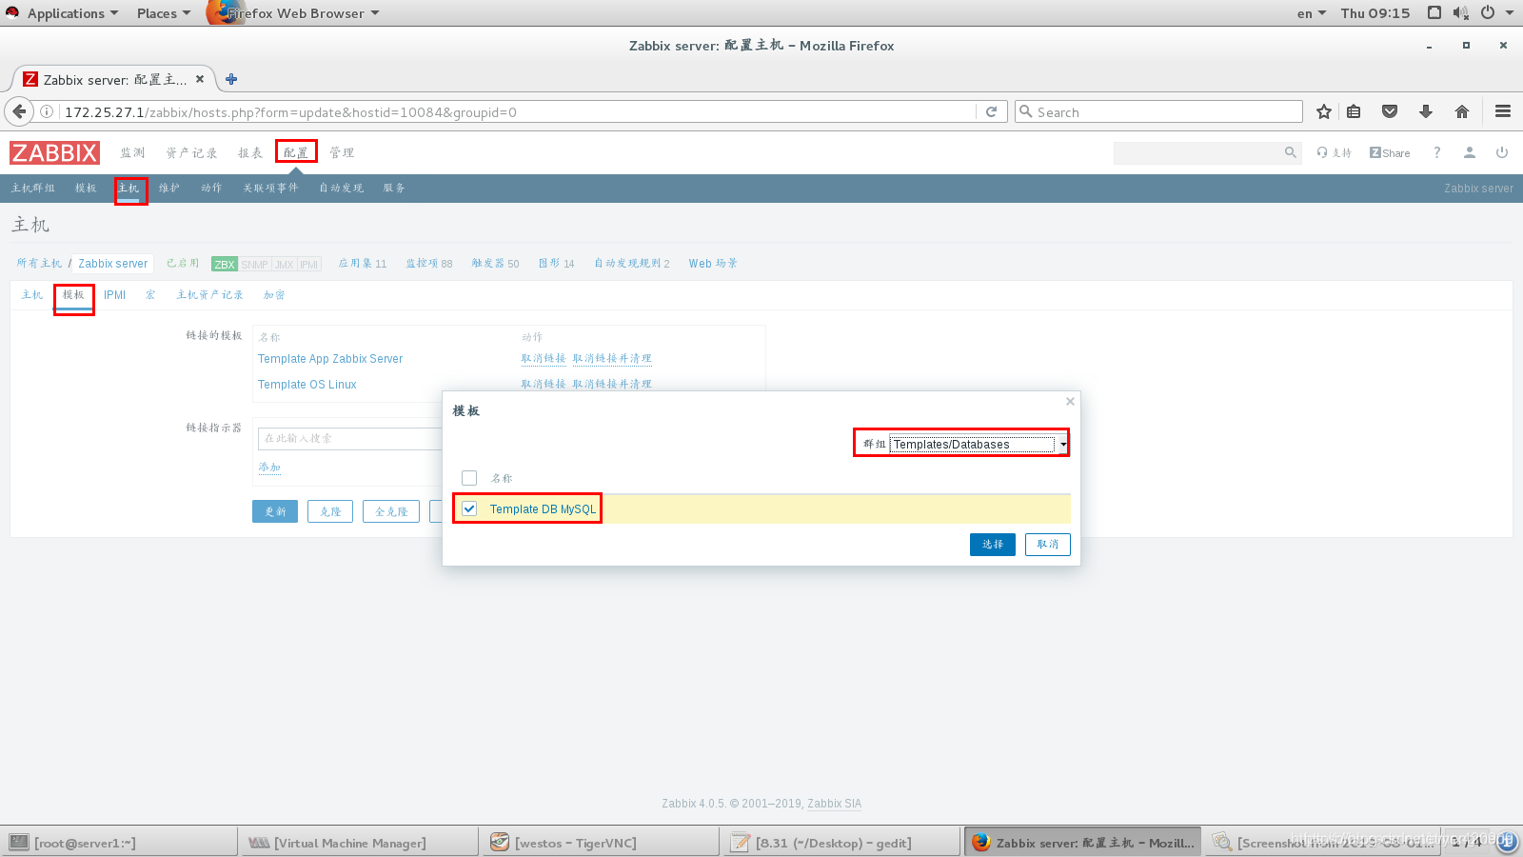1523x857 pixels.
Task: Sign out using the Zabbix power icon
Action: tap(1502, 152)
